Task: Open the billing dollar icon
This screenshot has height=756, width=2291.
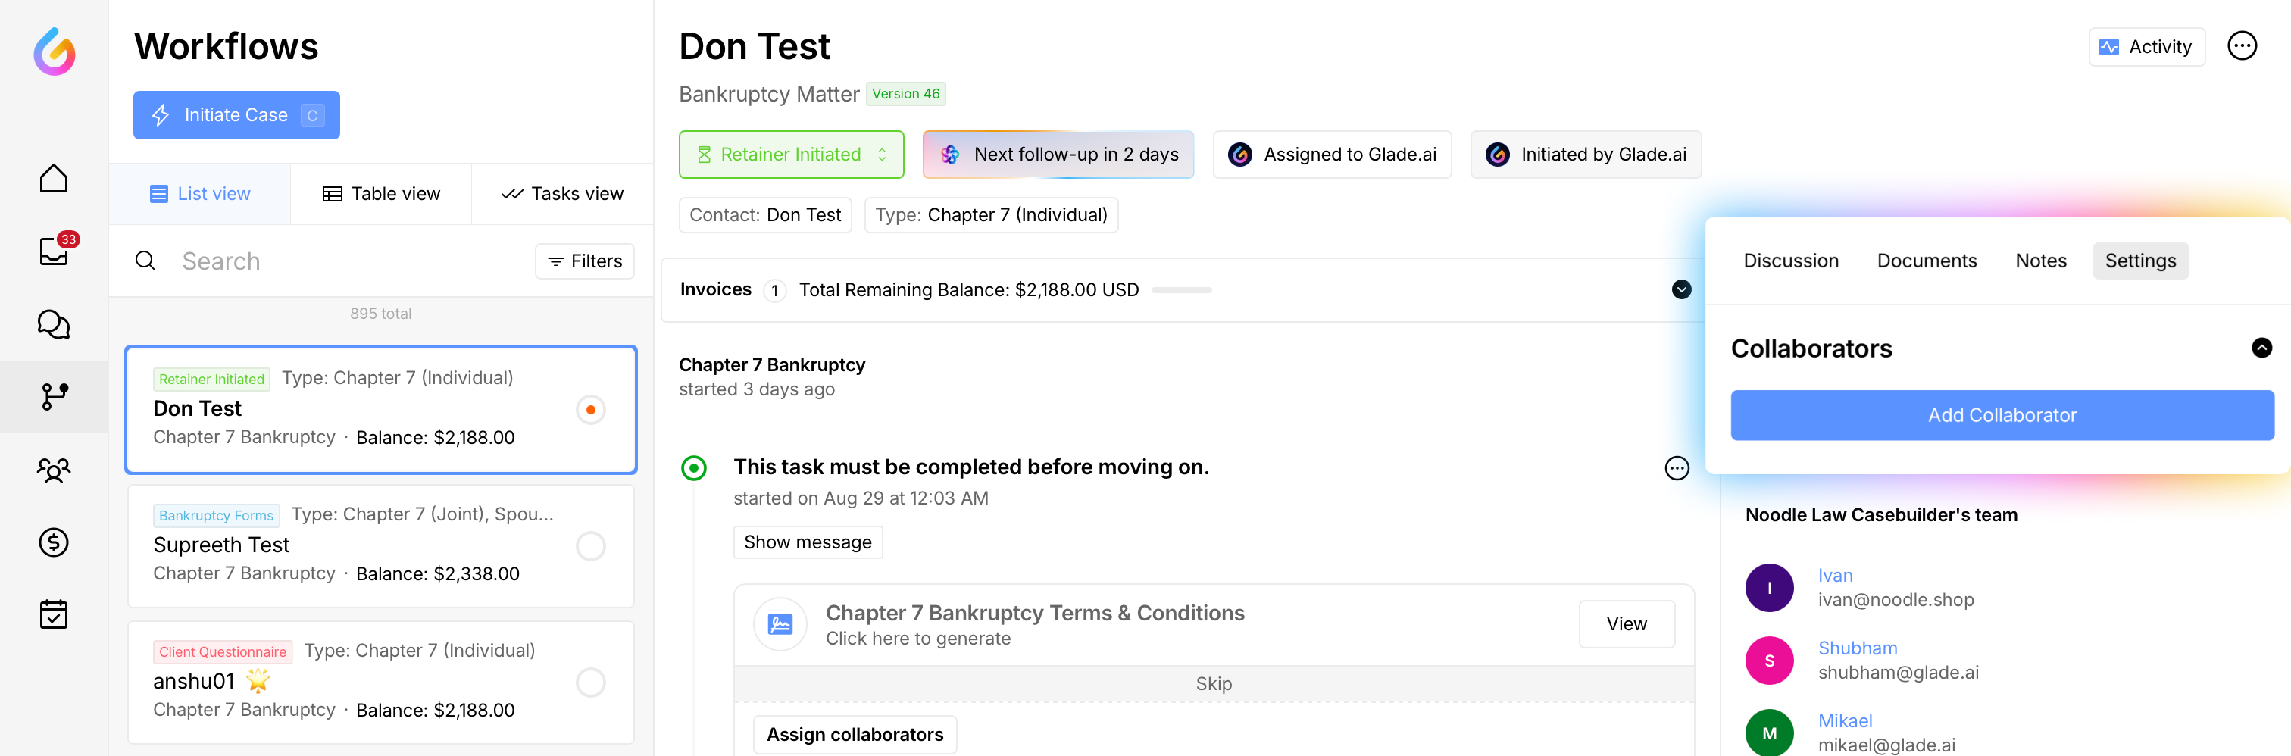Action: (x=53, y=542)
